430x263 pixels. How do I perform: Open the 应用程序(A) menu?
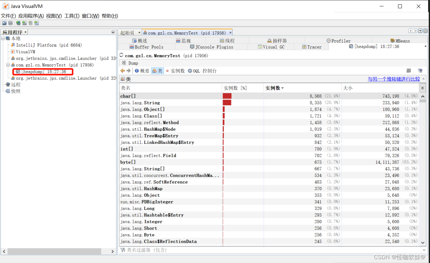(31, 16)
